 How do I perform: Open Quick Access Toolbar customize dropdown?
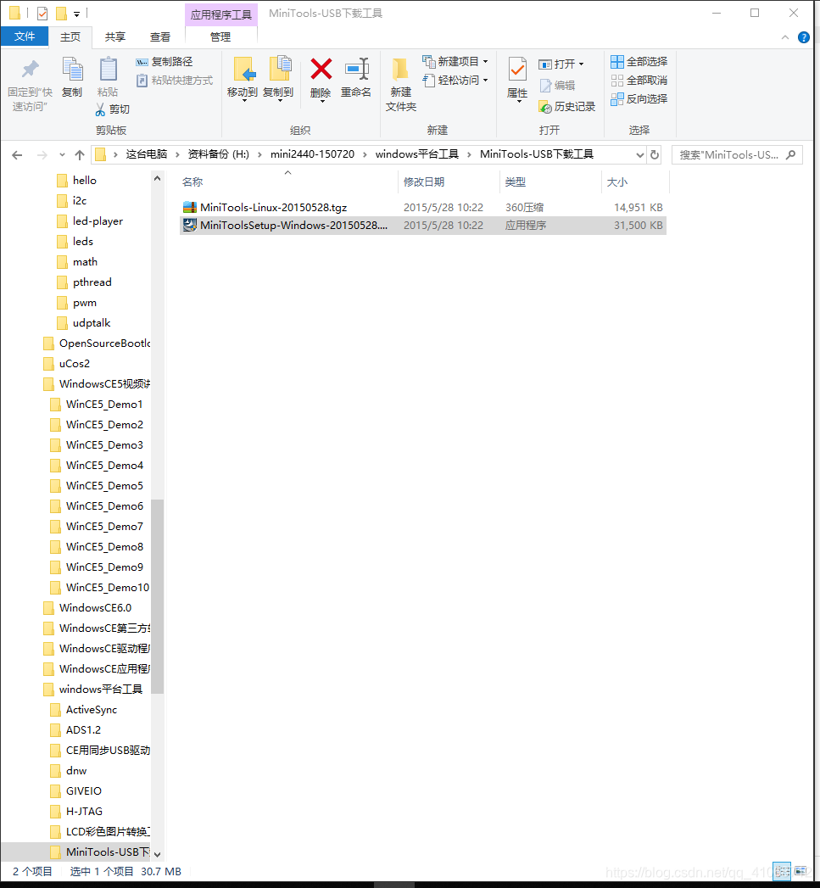[x=76, y=13]
